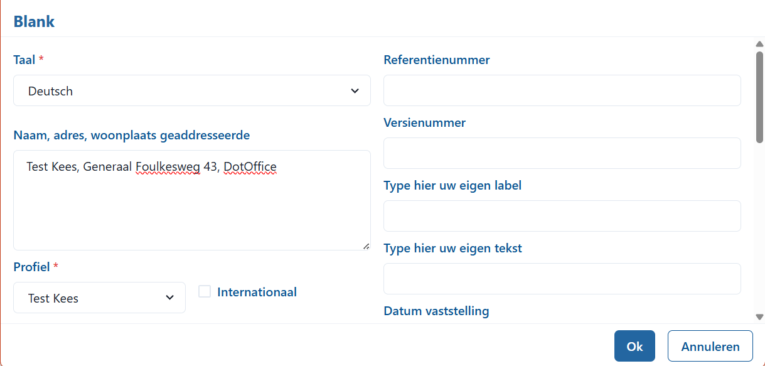Focus the Referentienummer input field
Image resolution: width=765 pixels, height=366 pixels.
click(x=562, y=91)
